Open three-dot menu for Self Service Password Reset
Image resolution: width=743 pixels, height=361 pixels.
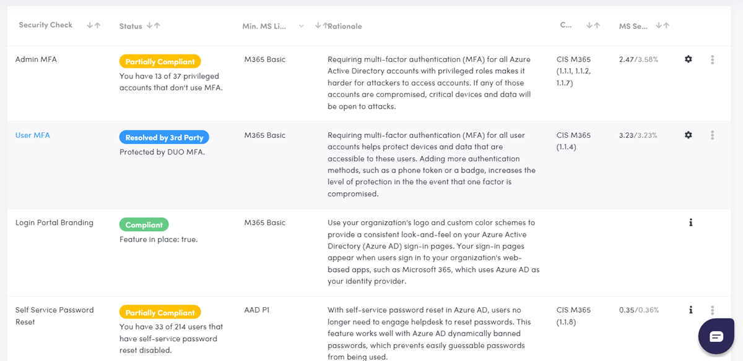pyautogui.click(x=713, y=310)
